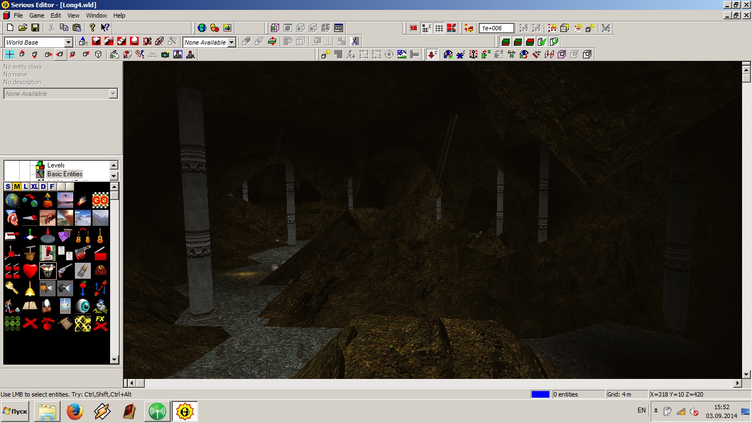
Task: Select the FX red cross entity thumbnail
Action: [100, 323]
